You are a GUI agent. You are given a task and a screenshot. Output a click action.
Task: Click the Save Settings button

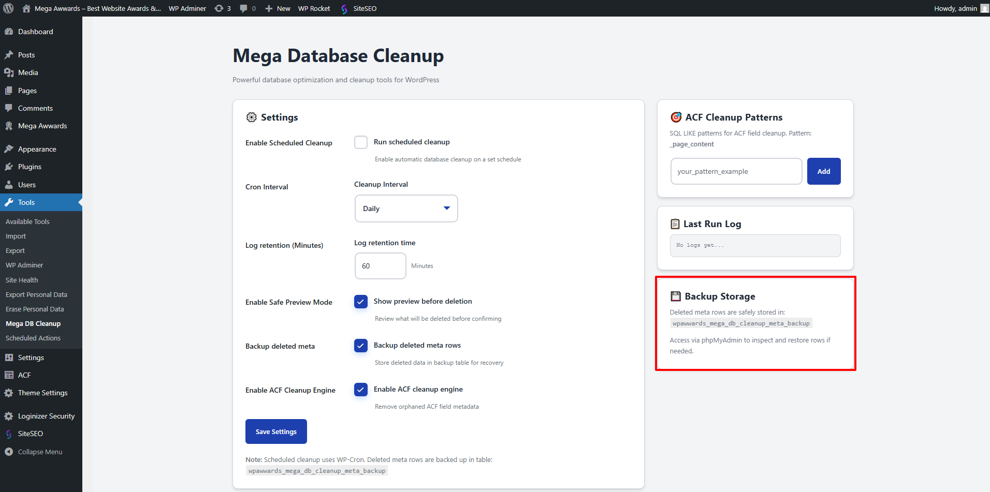[x=276, y=431]
